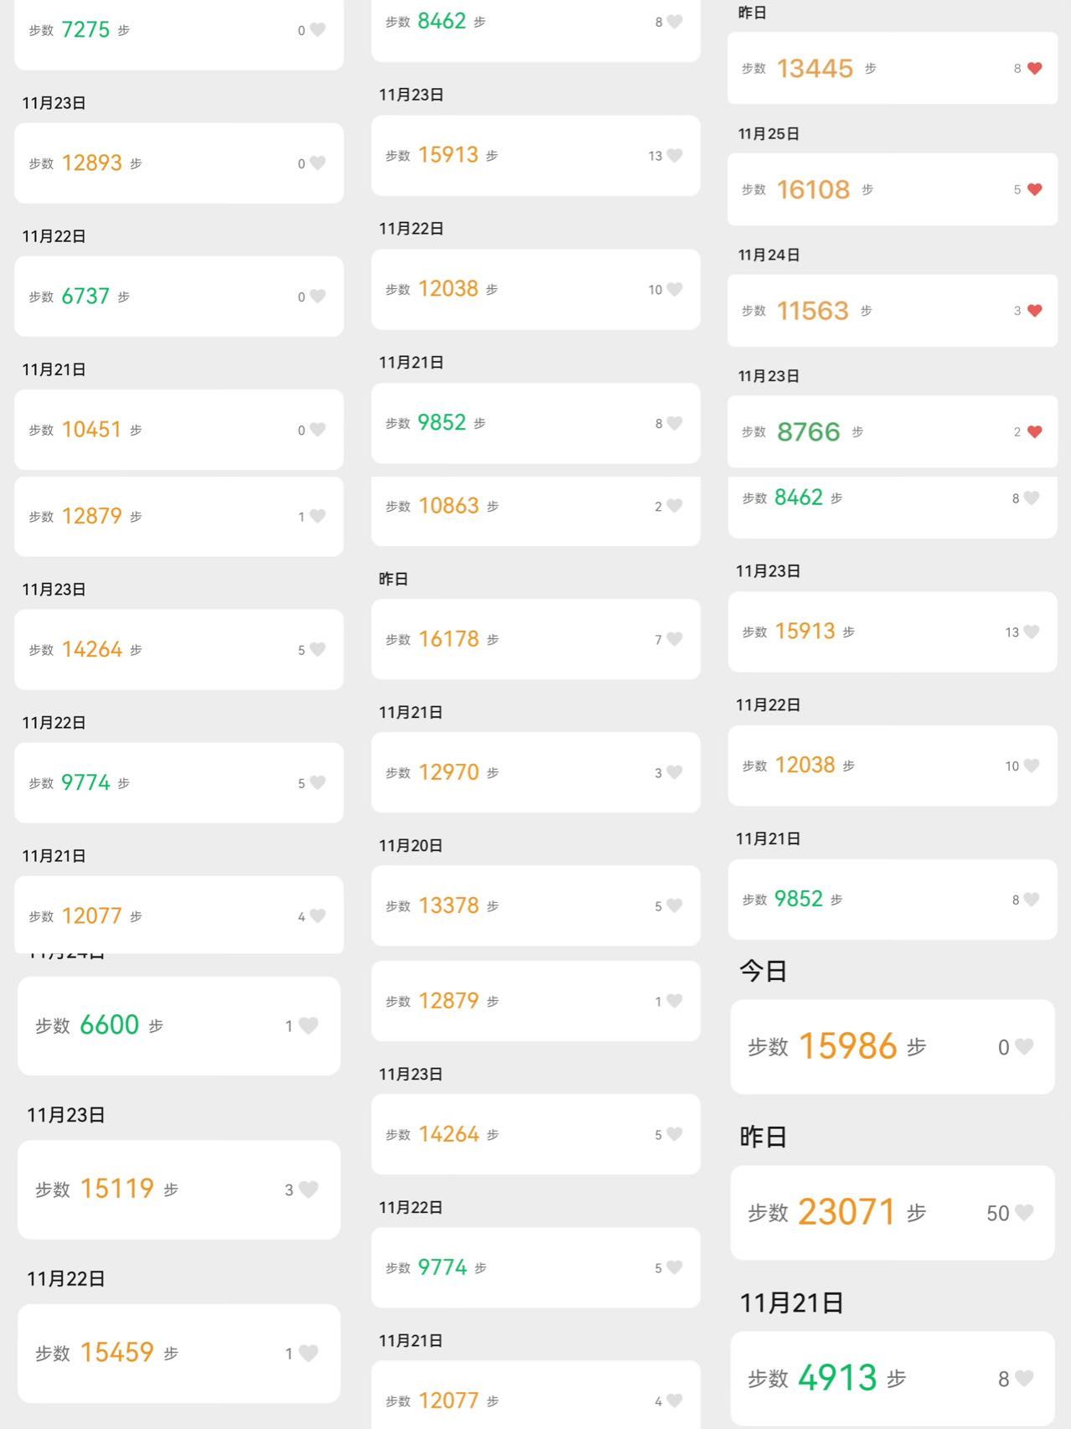Image resolution: width=1071 pixels, height=1429 pixels.
Task: Click the gray heart next to 6737 steps
Action: [318, 297]
